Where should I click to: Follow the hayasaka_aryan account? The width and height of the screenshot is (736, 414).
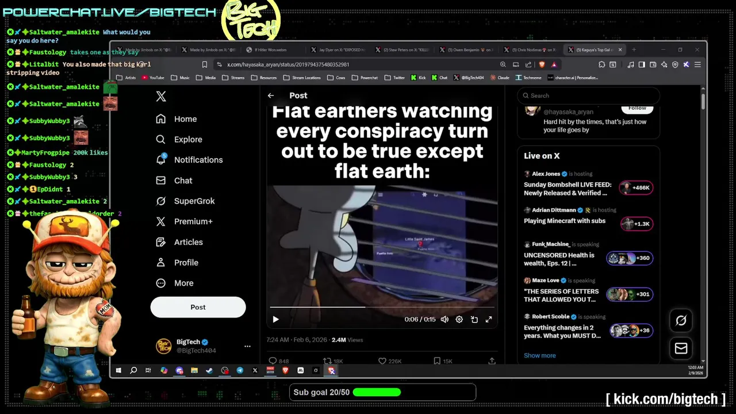tap(637, 108)
